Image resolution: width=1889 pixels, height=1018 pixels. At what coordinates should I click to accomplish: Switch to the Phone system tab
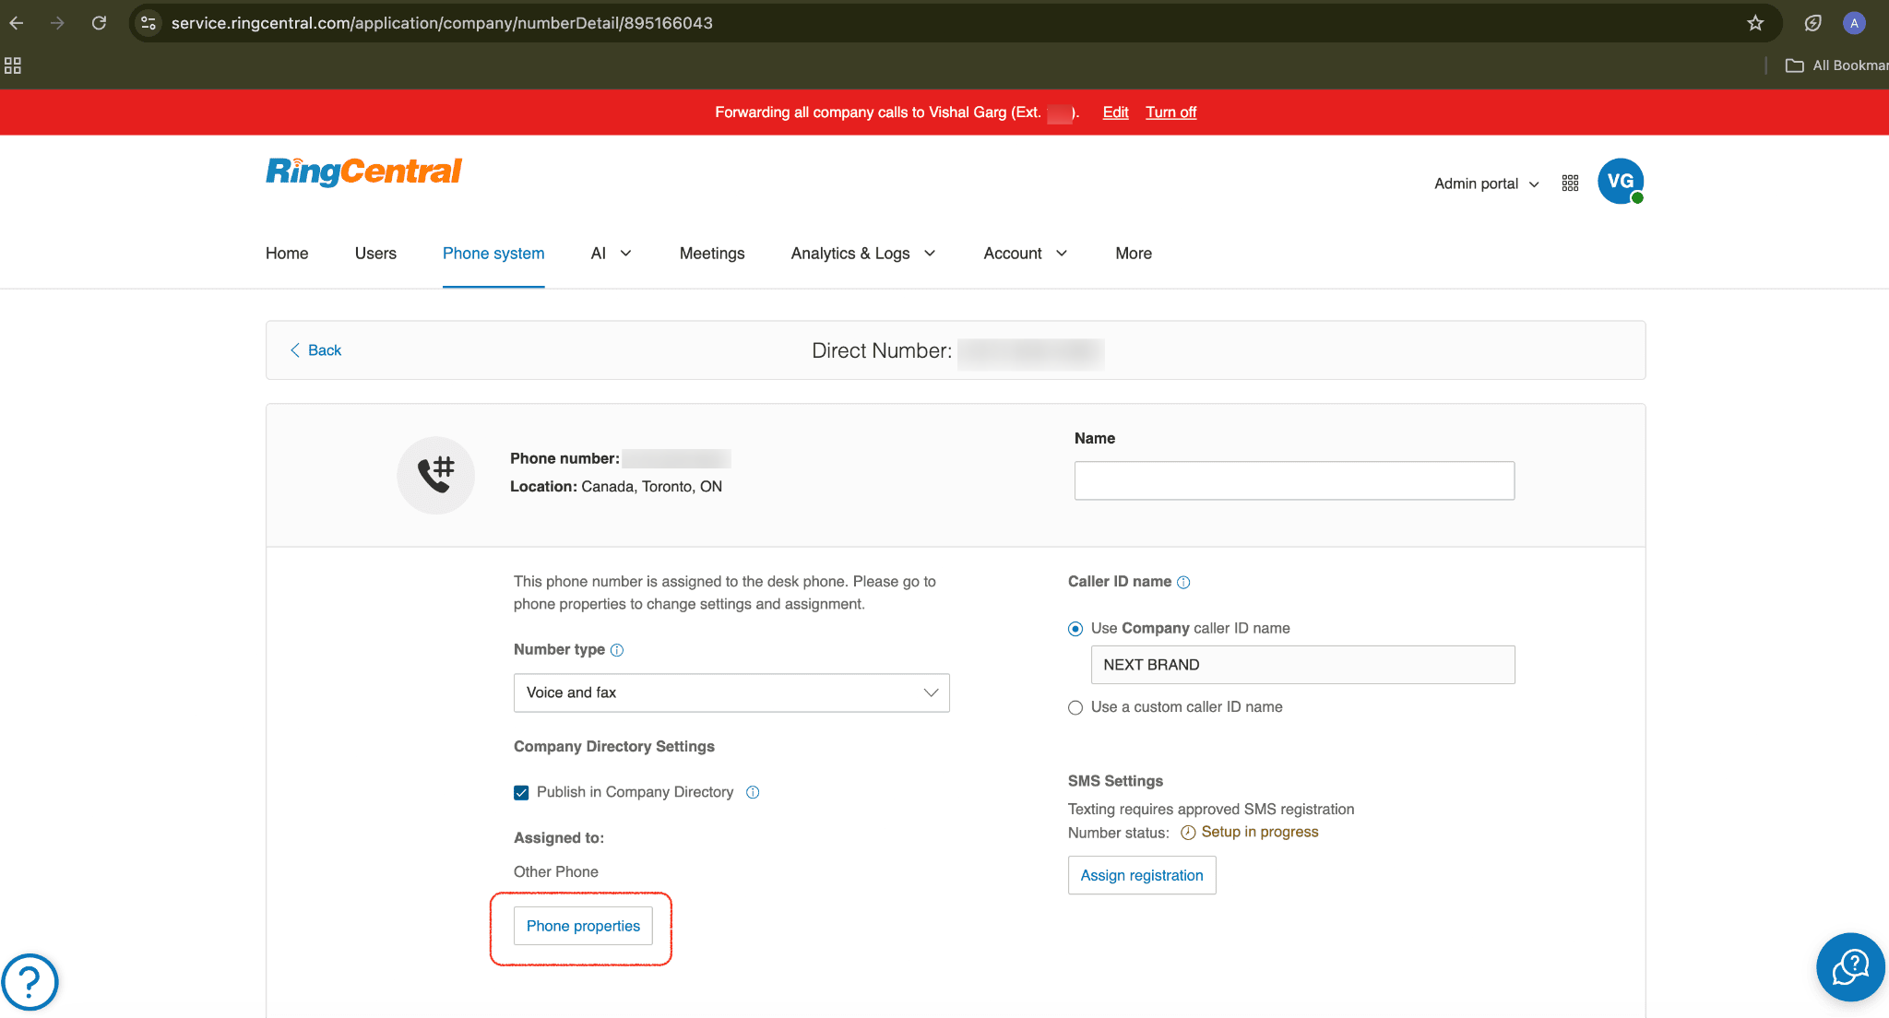[493, 254]
